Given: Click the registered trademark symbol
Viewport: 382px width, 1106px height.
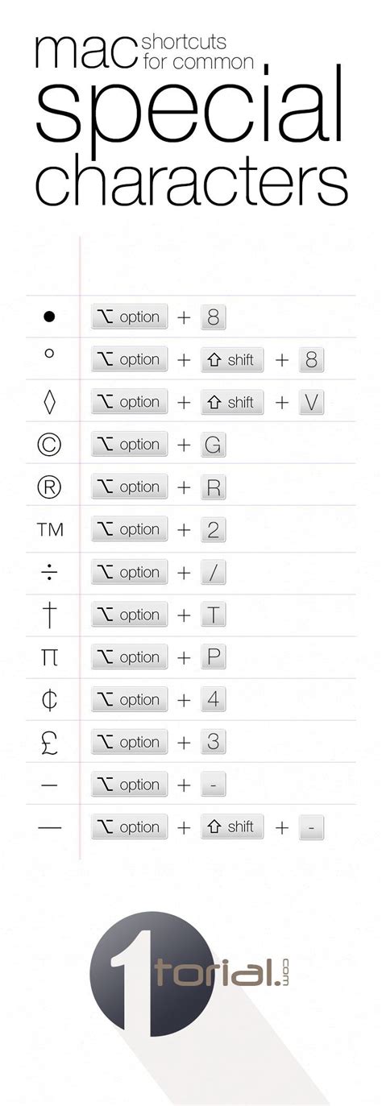Looking at the screenshot, I should 49,487.
